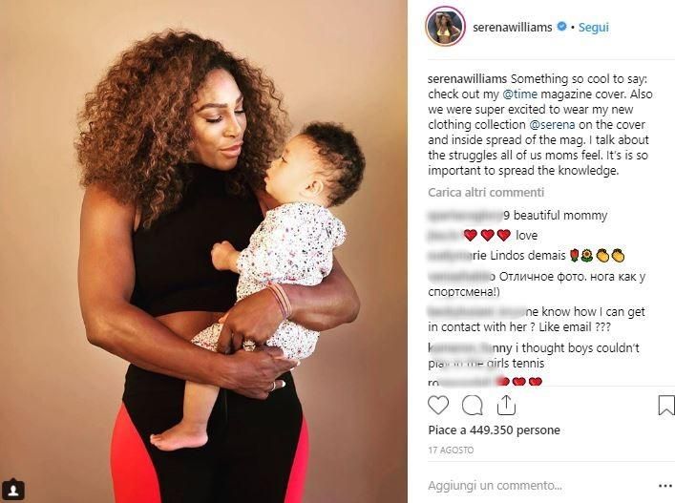Open the @time mention link

coord(520,94)
